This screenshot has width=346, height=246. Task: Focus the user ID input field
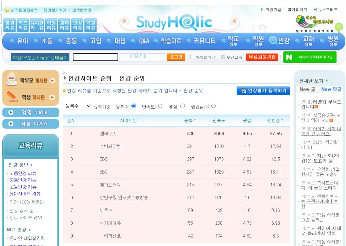click(95, 57)
